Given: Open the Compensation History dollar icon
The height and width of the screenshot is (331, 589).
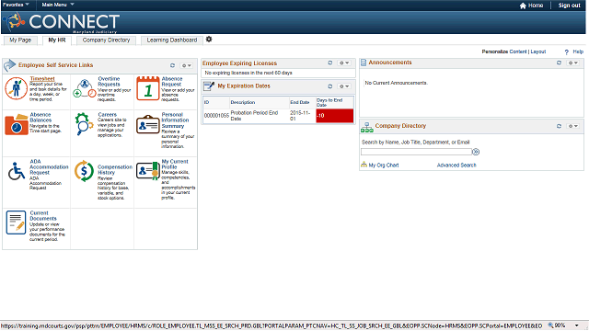Looking at the screenshot, I should click(x=84, y=171).
